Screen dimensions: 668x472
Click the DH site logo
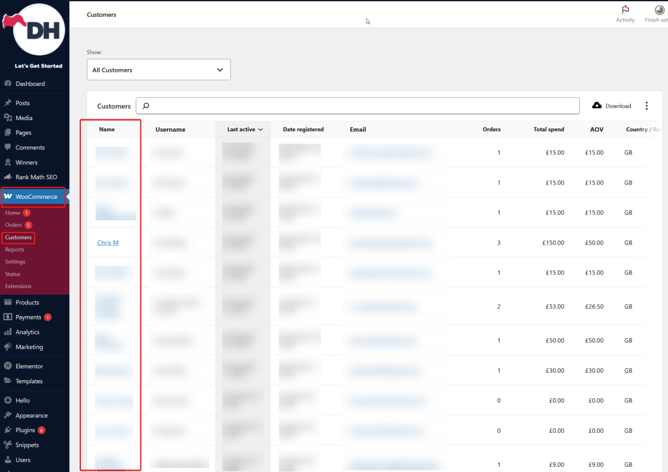pos(38,29)
